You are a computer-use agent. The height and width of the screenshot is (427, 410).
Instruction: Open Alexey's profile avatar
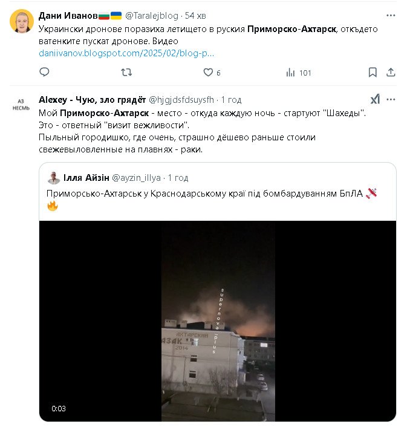click(x=21, y=105)
